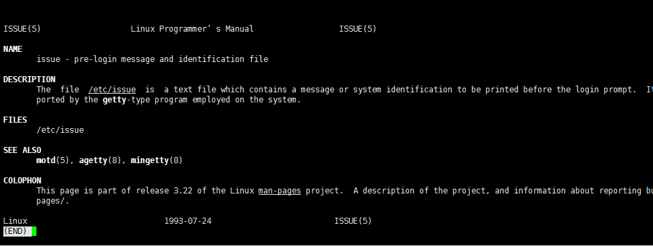The image size is (653, 246).
Task: Click the underlined /etc/issue path in DESCRIPTION
Action: (x=112, y=90)
